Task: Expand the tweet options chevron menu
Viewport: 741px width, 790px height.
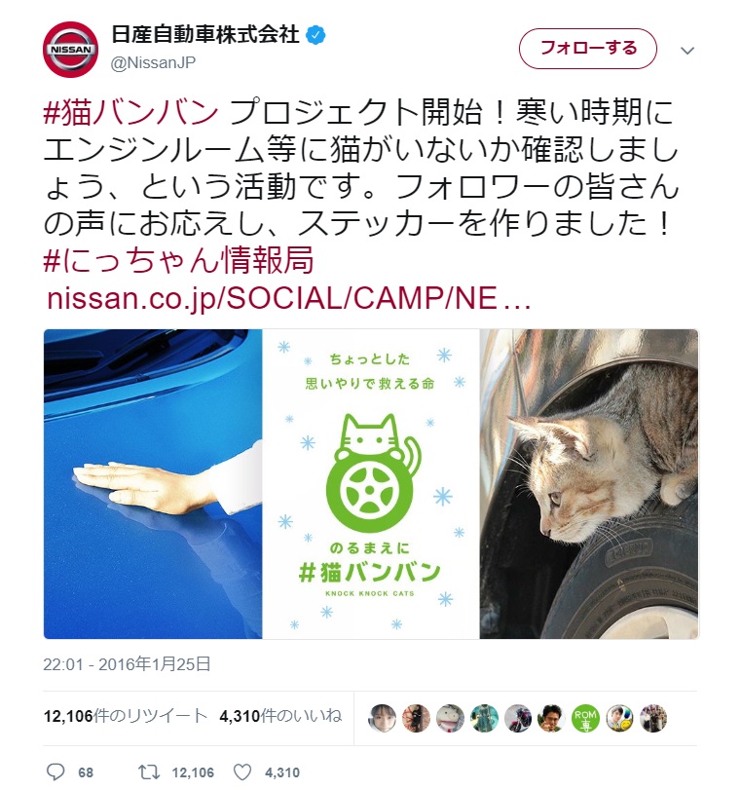Action: click(x=687, y=51)
